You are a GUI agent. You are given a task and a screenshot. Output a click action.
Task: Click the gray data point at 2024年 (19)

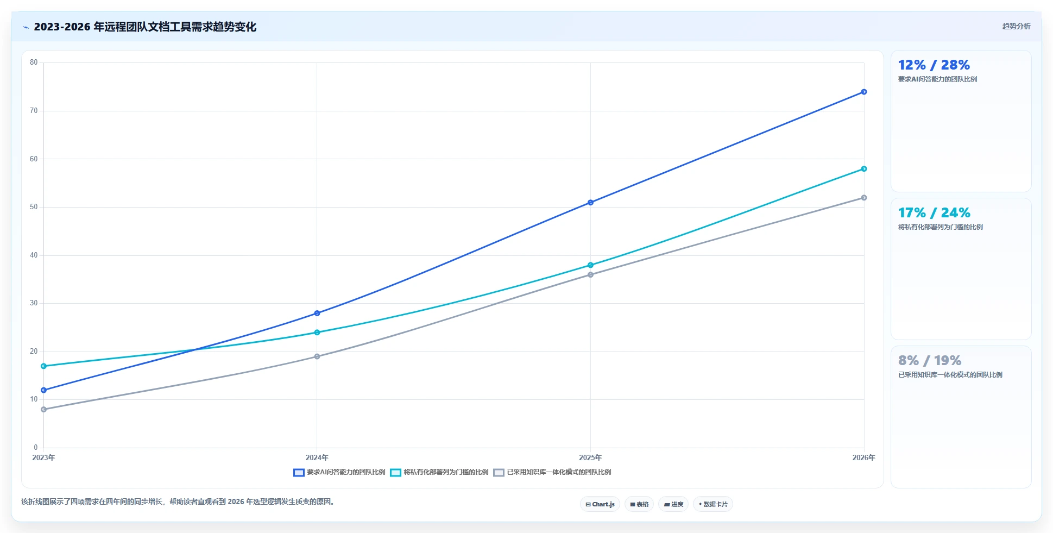[x=317, y=356]
